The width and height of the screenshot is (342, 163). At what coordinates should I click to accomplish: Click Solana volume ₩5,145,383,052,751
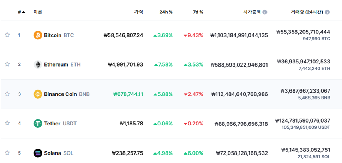(x=306, y=150)
